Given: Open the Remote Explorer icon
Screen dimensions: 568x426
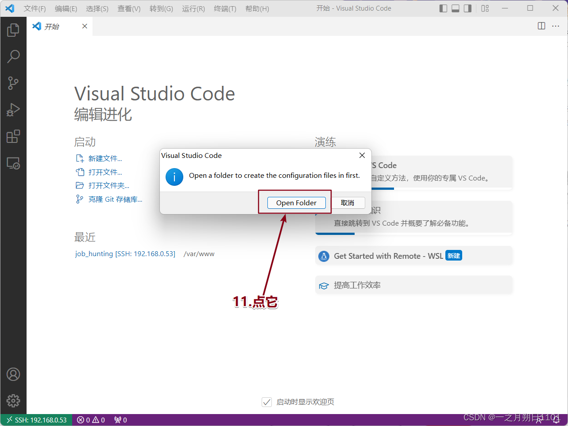Looking at the screenshot, I should click(x=13, y=163).
